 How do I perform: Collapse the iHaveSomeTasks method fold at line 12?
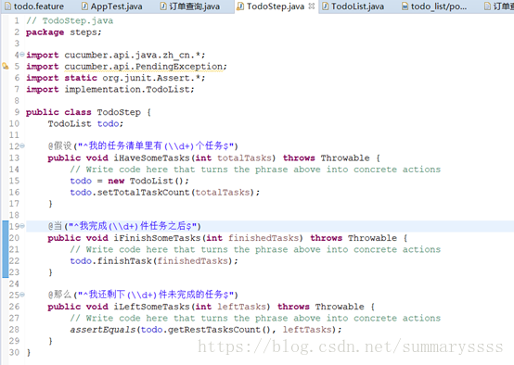[x=22, y=145]
